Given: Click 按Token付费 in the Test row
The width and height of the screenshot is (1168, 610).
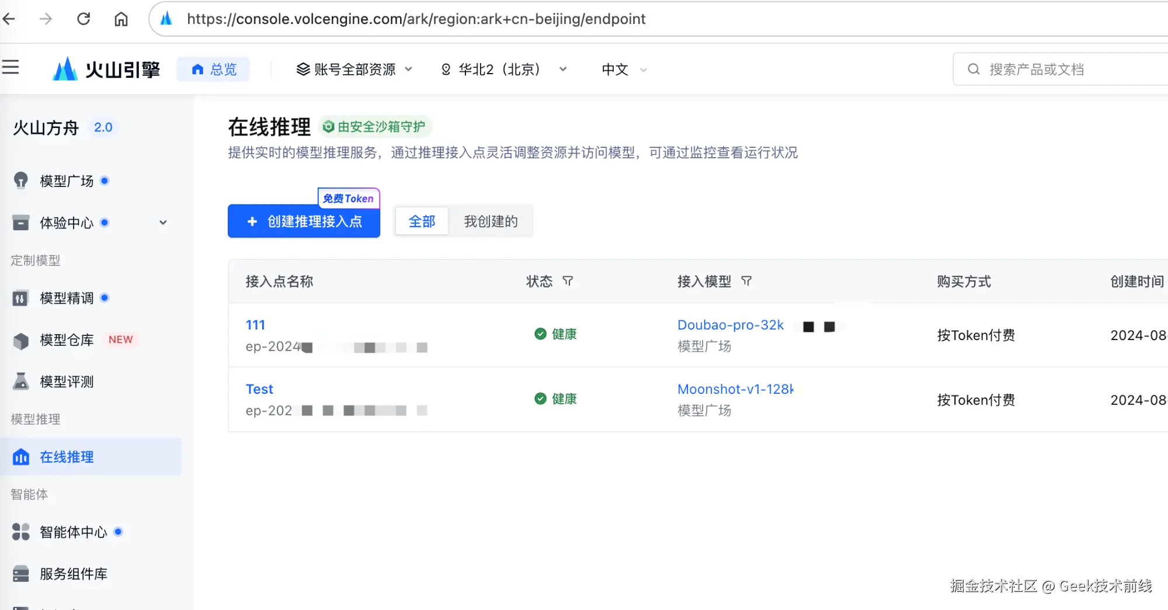Looking at the screenshot, I should click(x=976, y=400).
